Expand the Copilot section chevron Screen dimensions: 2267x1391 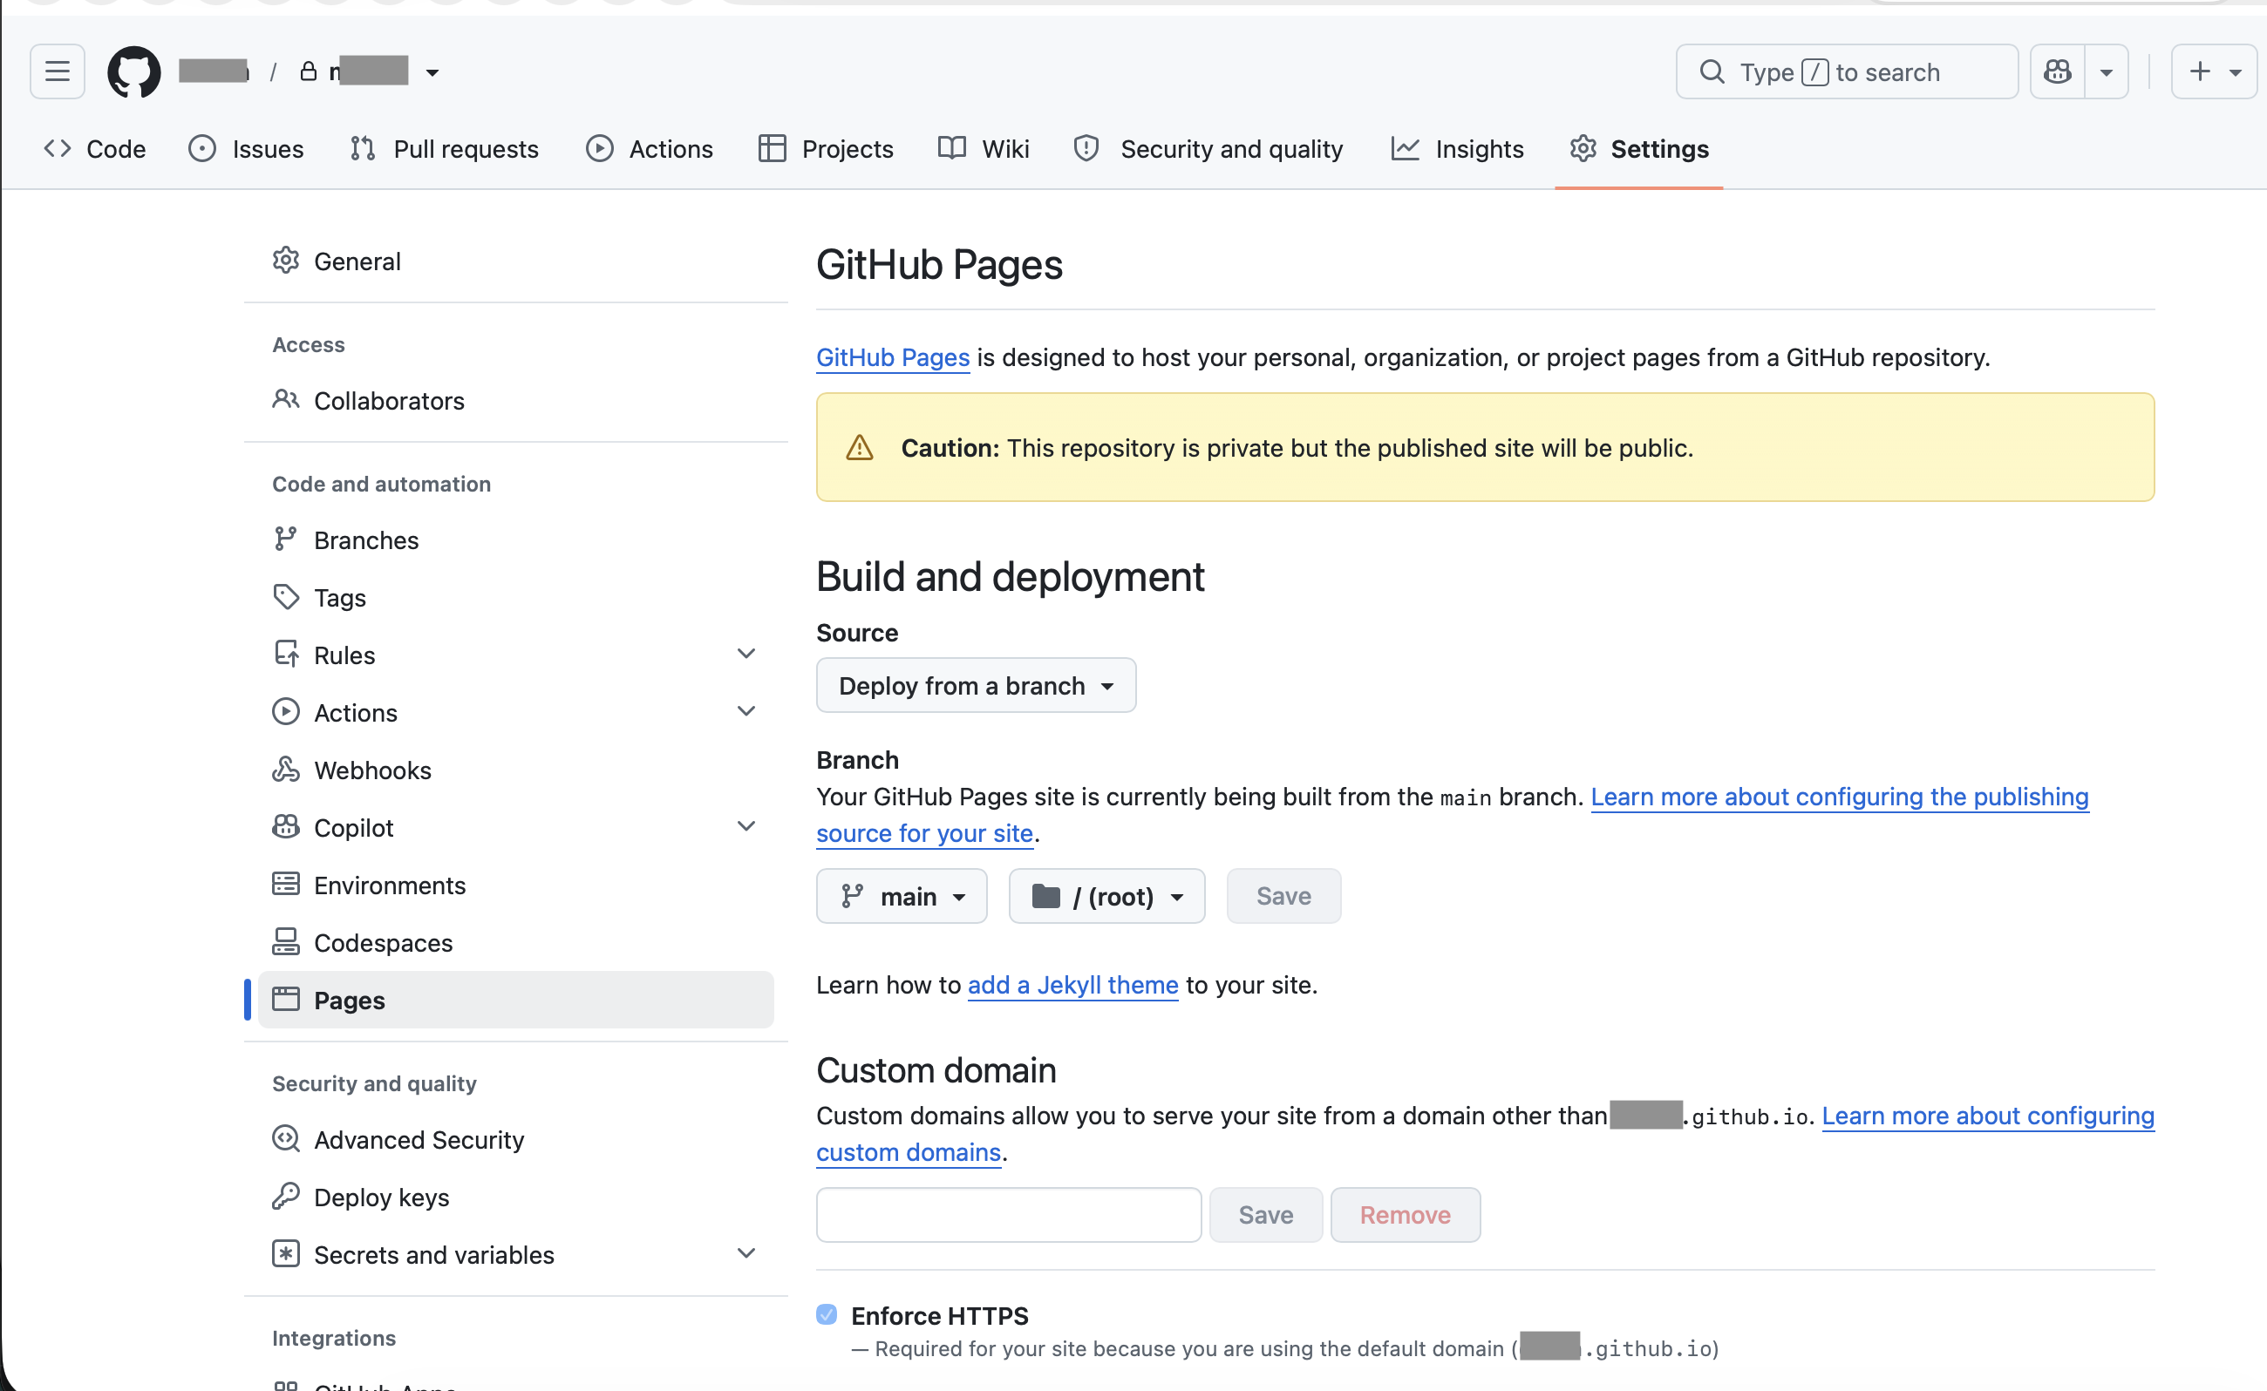746,826
